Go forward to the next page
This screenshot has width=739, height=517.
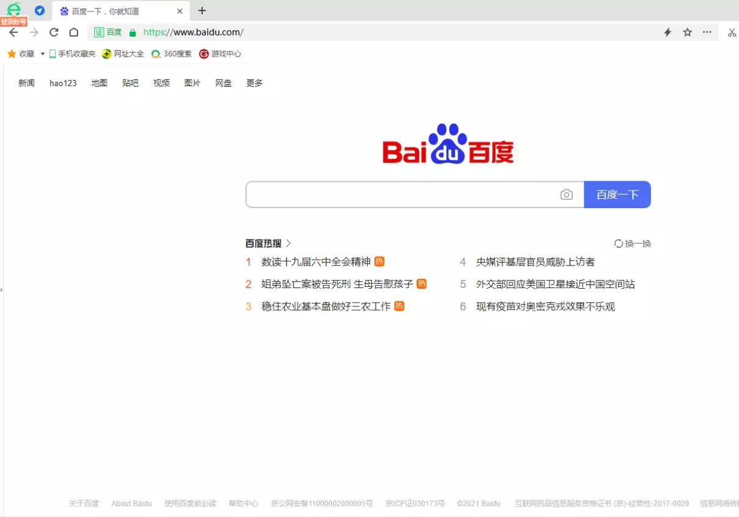click(34, 32)
